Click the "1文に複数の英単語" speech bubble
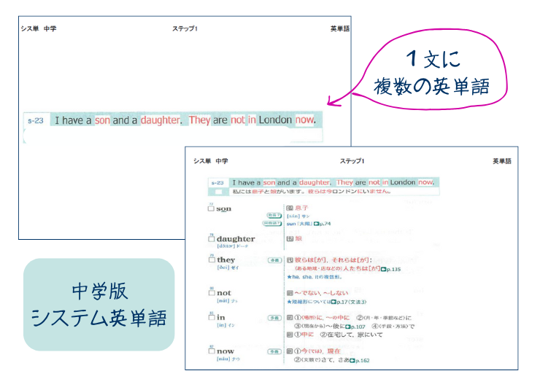The image size is (540, 379). tap(438, 73)
